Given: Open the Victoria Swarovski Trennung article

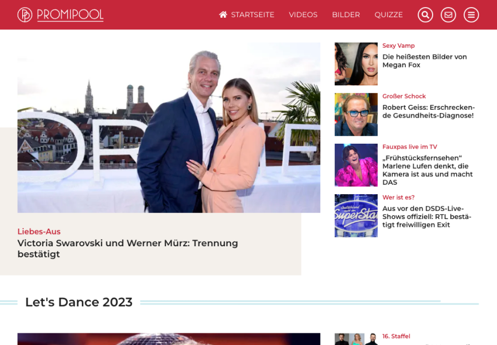Looking at the screenshot, I should click(x=128, y=248).
